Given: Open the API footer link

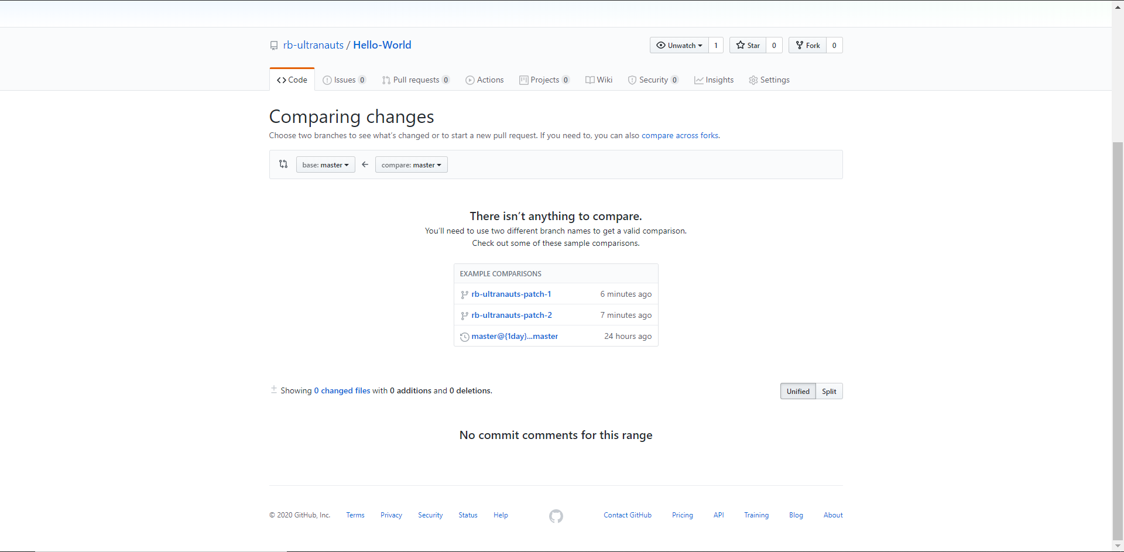Looking at the screenshot, I should [x=719, y=515].
